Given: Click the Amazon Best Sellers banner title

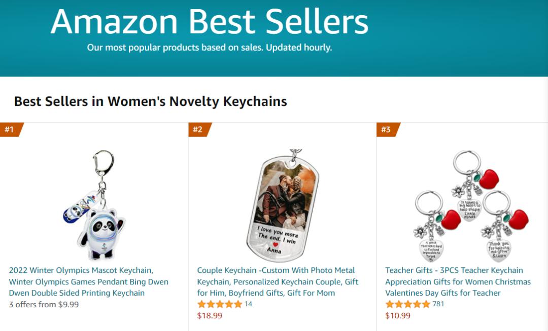Looking at the screenshot, I should (209, 22).
